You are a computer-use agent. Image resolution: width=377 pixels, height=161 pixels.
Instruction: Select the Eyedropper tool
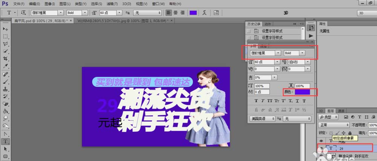coord(6,66)
